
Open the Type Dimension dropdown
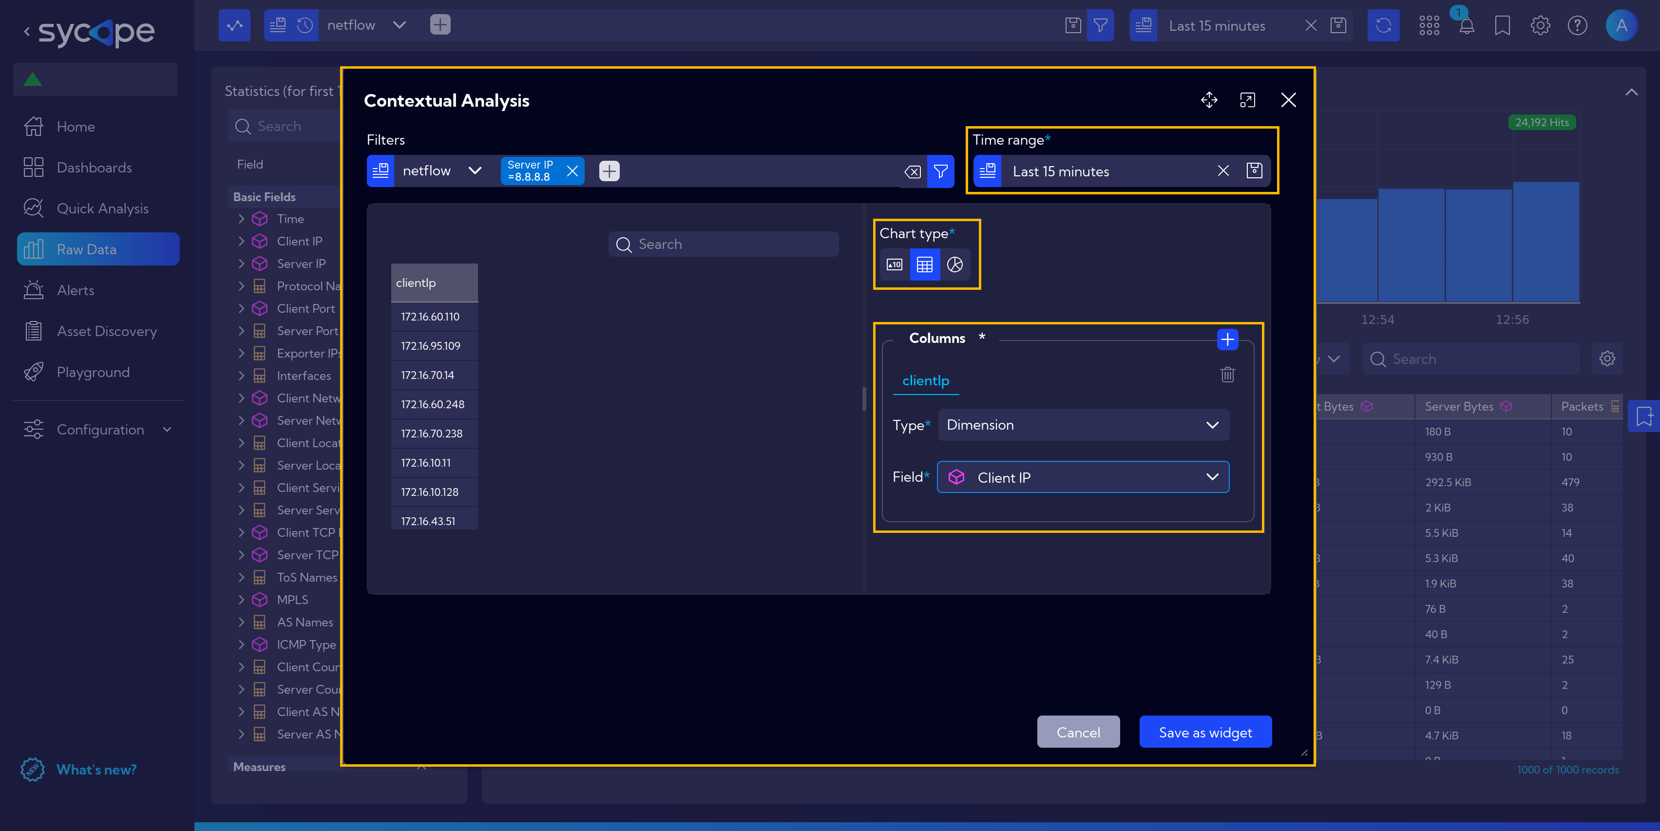(x=1083, y=425)
